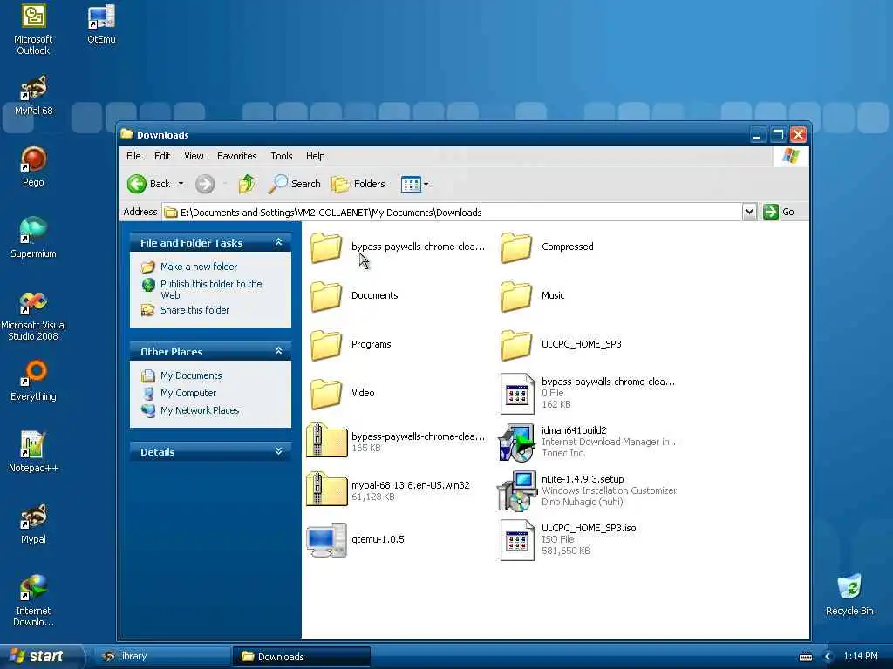Select Microsoft Visual Studio 2008 shortcut

click(33, 315)
